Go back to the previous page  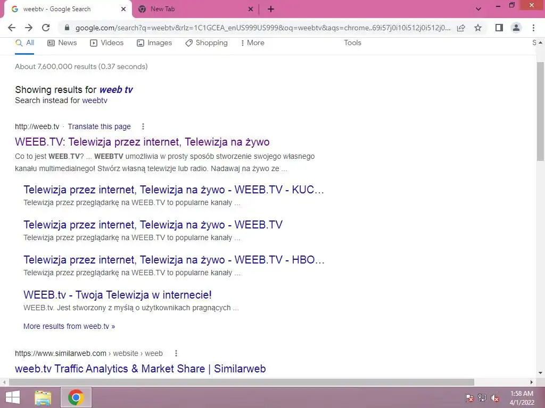pyautogui.click(x=12, y=28)
